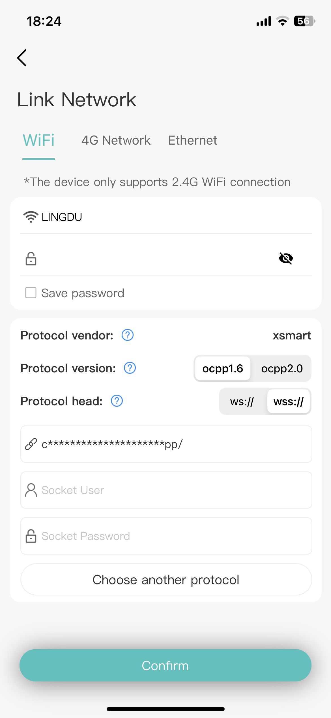Tap the link icon in the URL field
331x718 pixels.
(31, 444)
